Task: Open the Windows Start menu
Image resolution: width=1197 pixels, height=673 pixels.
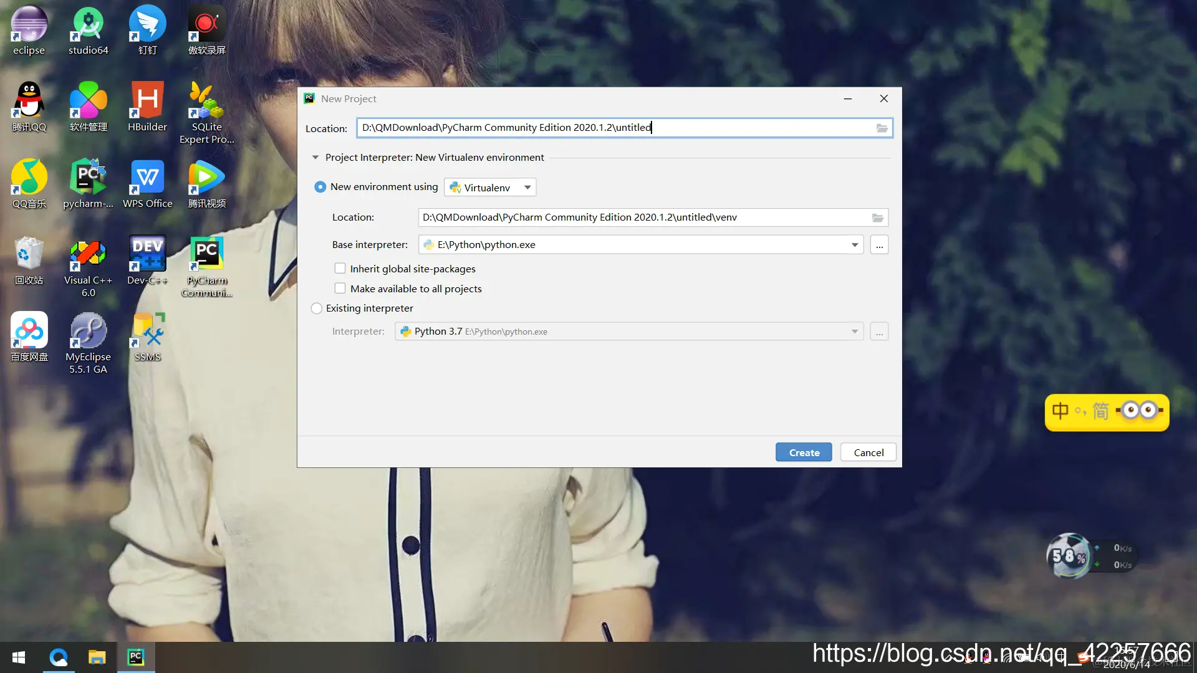Action: point(19,657)
